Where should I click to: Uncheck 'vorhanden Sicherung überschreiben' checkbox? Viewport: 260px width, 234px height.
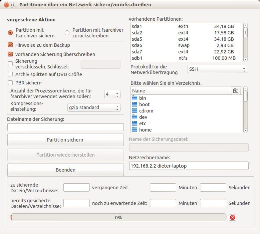coord(10,54)
